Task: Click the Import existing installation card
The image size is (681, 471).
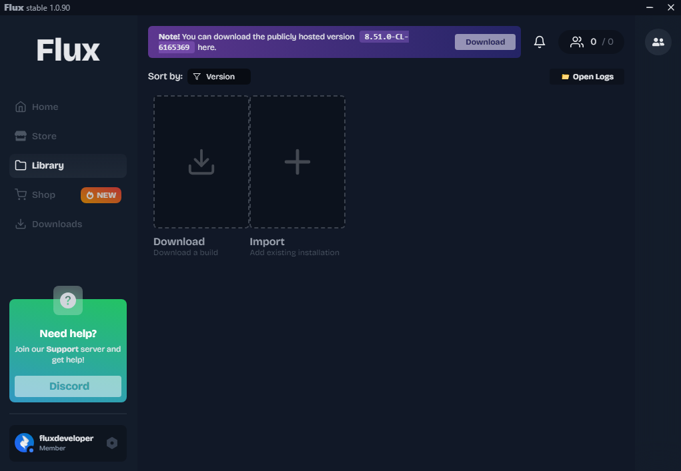Action: click(297, 162)
